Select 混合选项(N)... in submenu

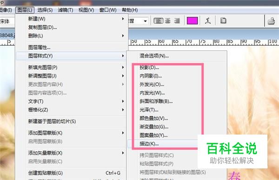[x=177, y=56]
